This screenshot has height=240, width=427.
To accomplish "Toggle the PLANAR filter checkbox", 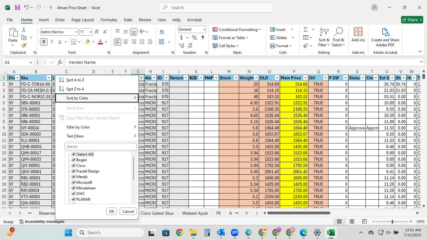I will [x=74, y=199].
